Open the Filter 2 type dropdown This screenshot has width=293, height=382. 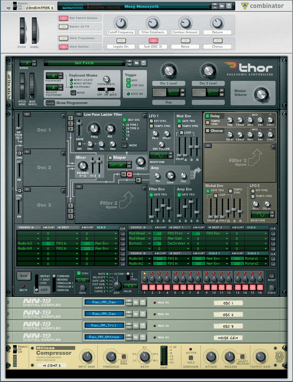coord(79,187)
